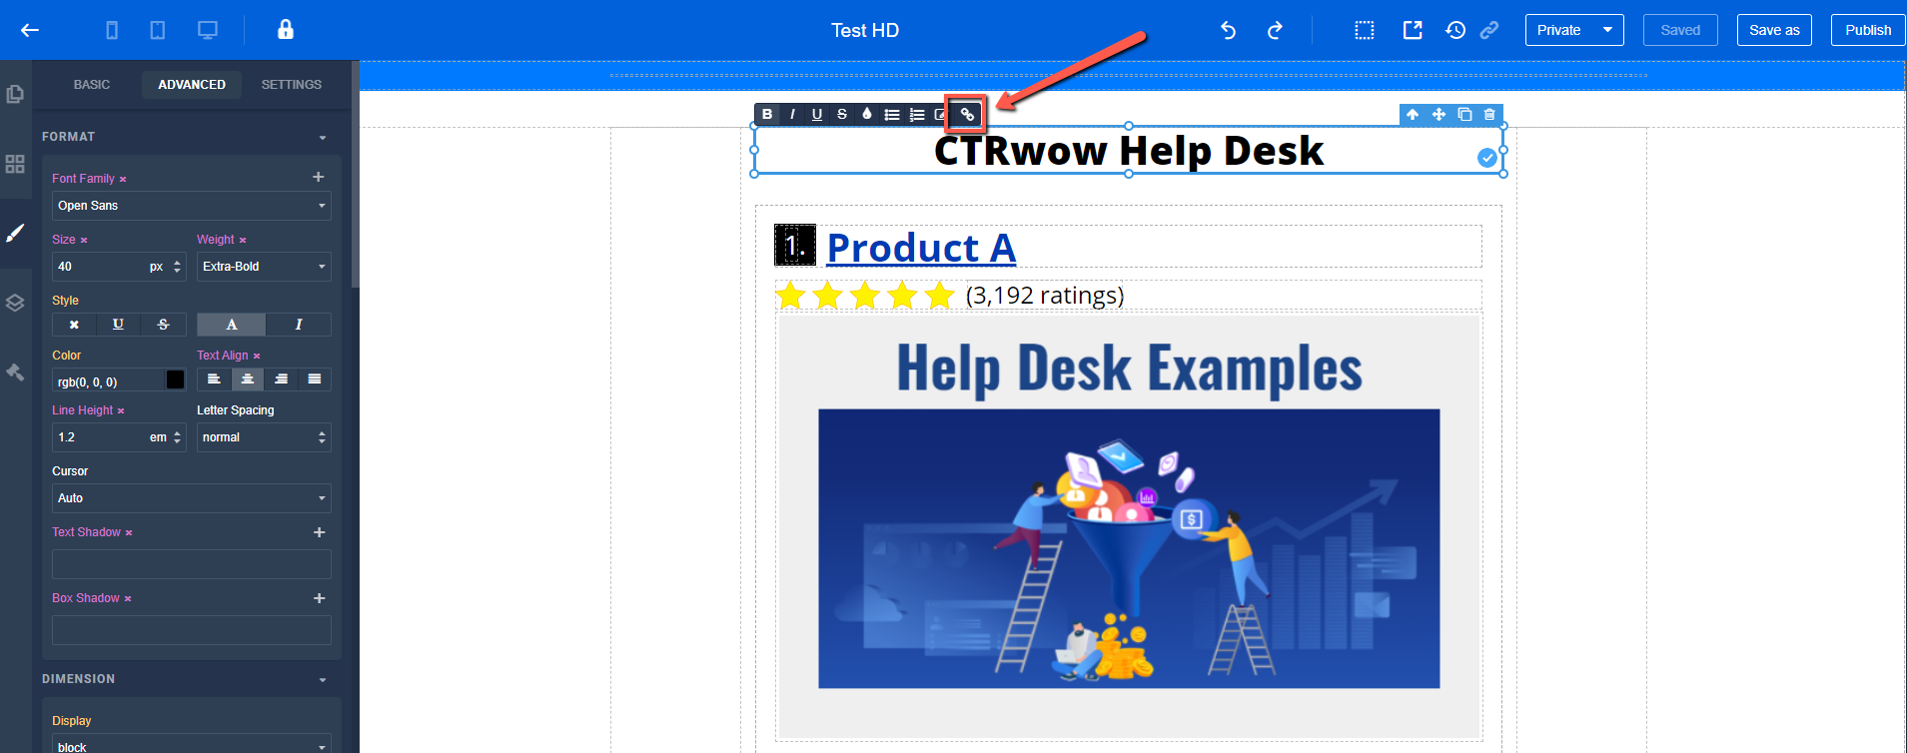Click the edit pencil icon in floating toolbar

(x=940, y=114)
